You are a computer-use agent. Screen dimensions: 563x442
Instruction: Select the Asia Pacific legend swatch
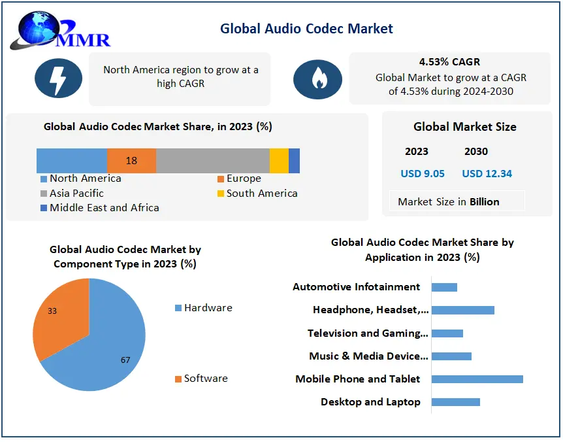[44, 194]
